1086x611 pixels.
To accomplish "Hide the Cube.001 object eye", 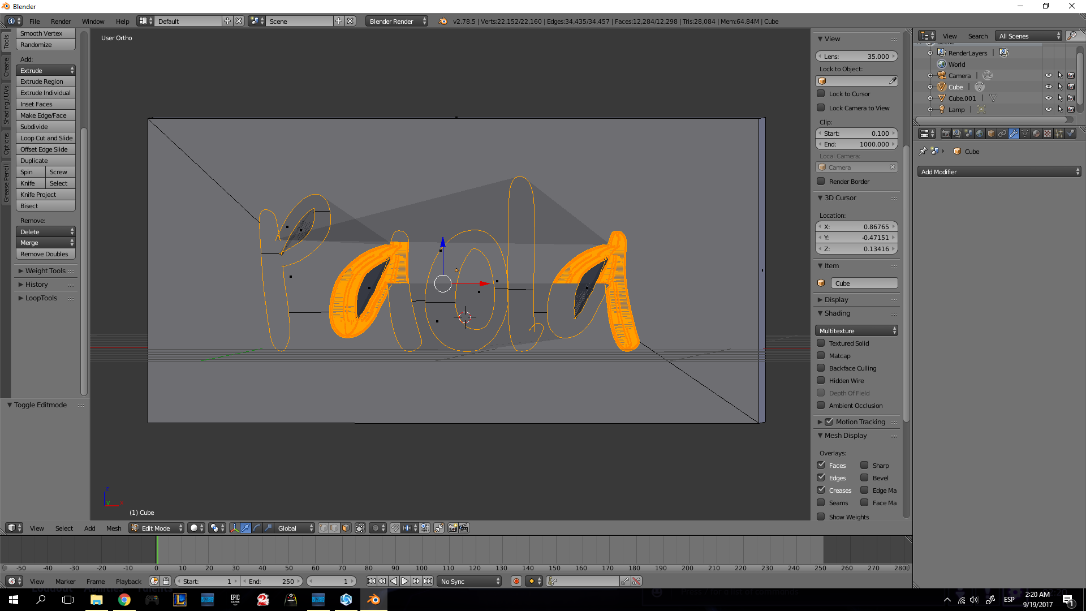I will (x=1048, y=98).
